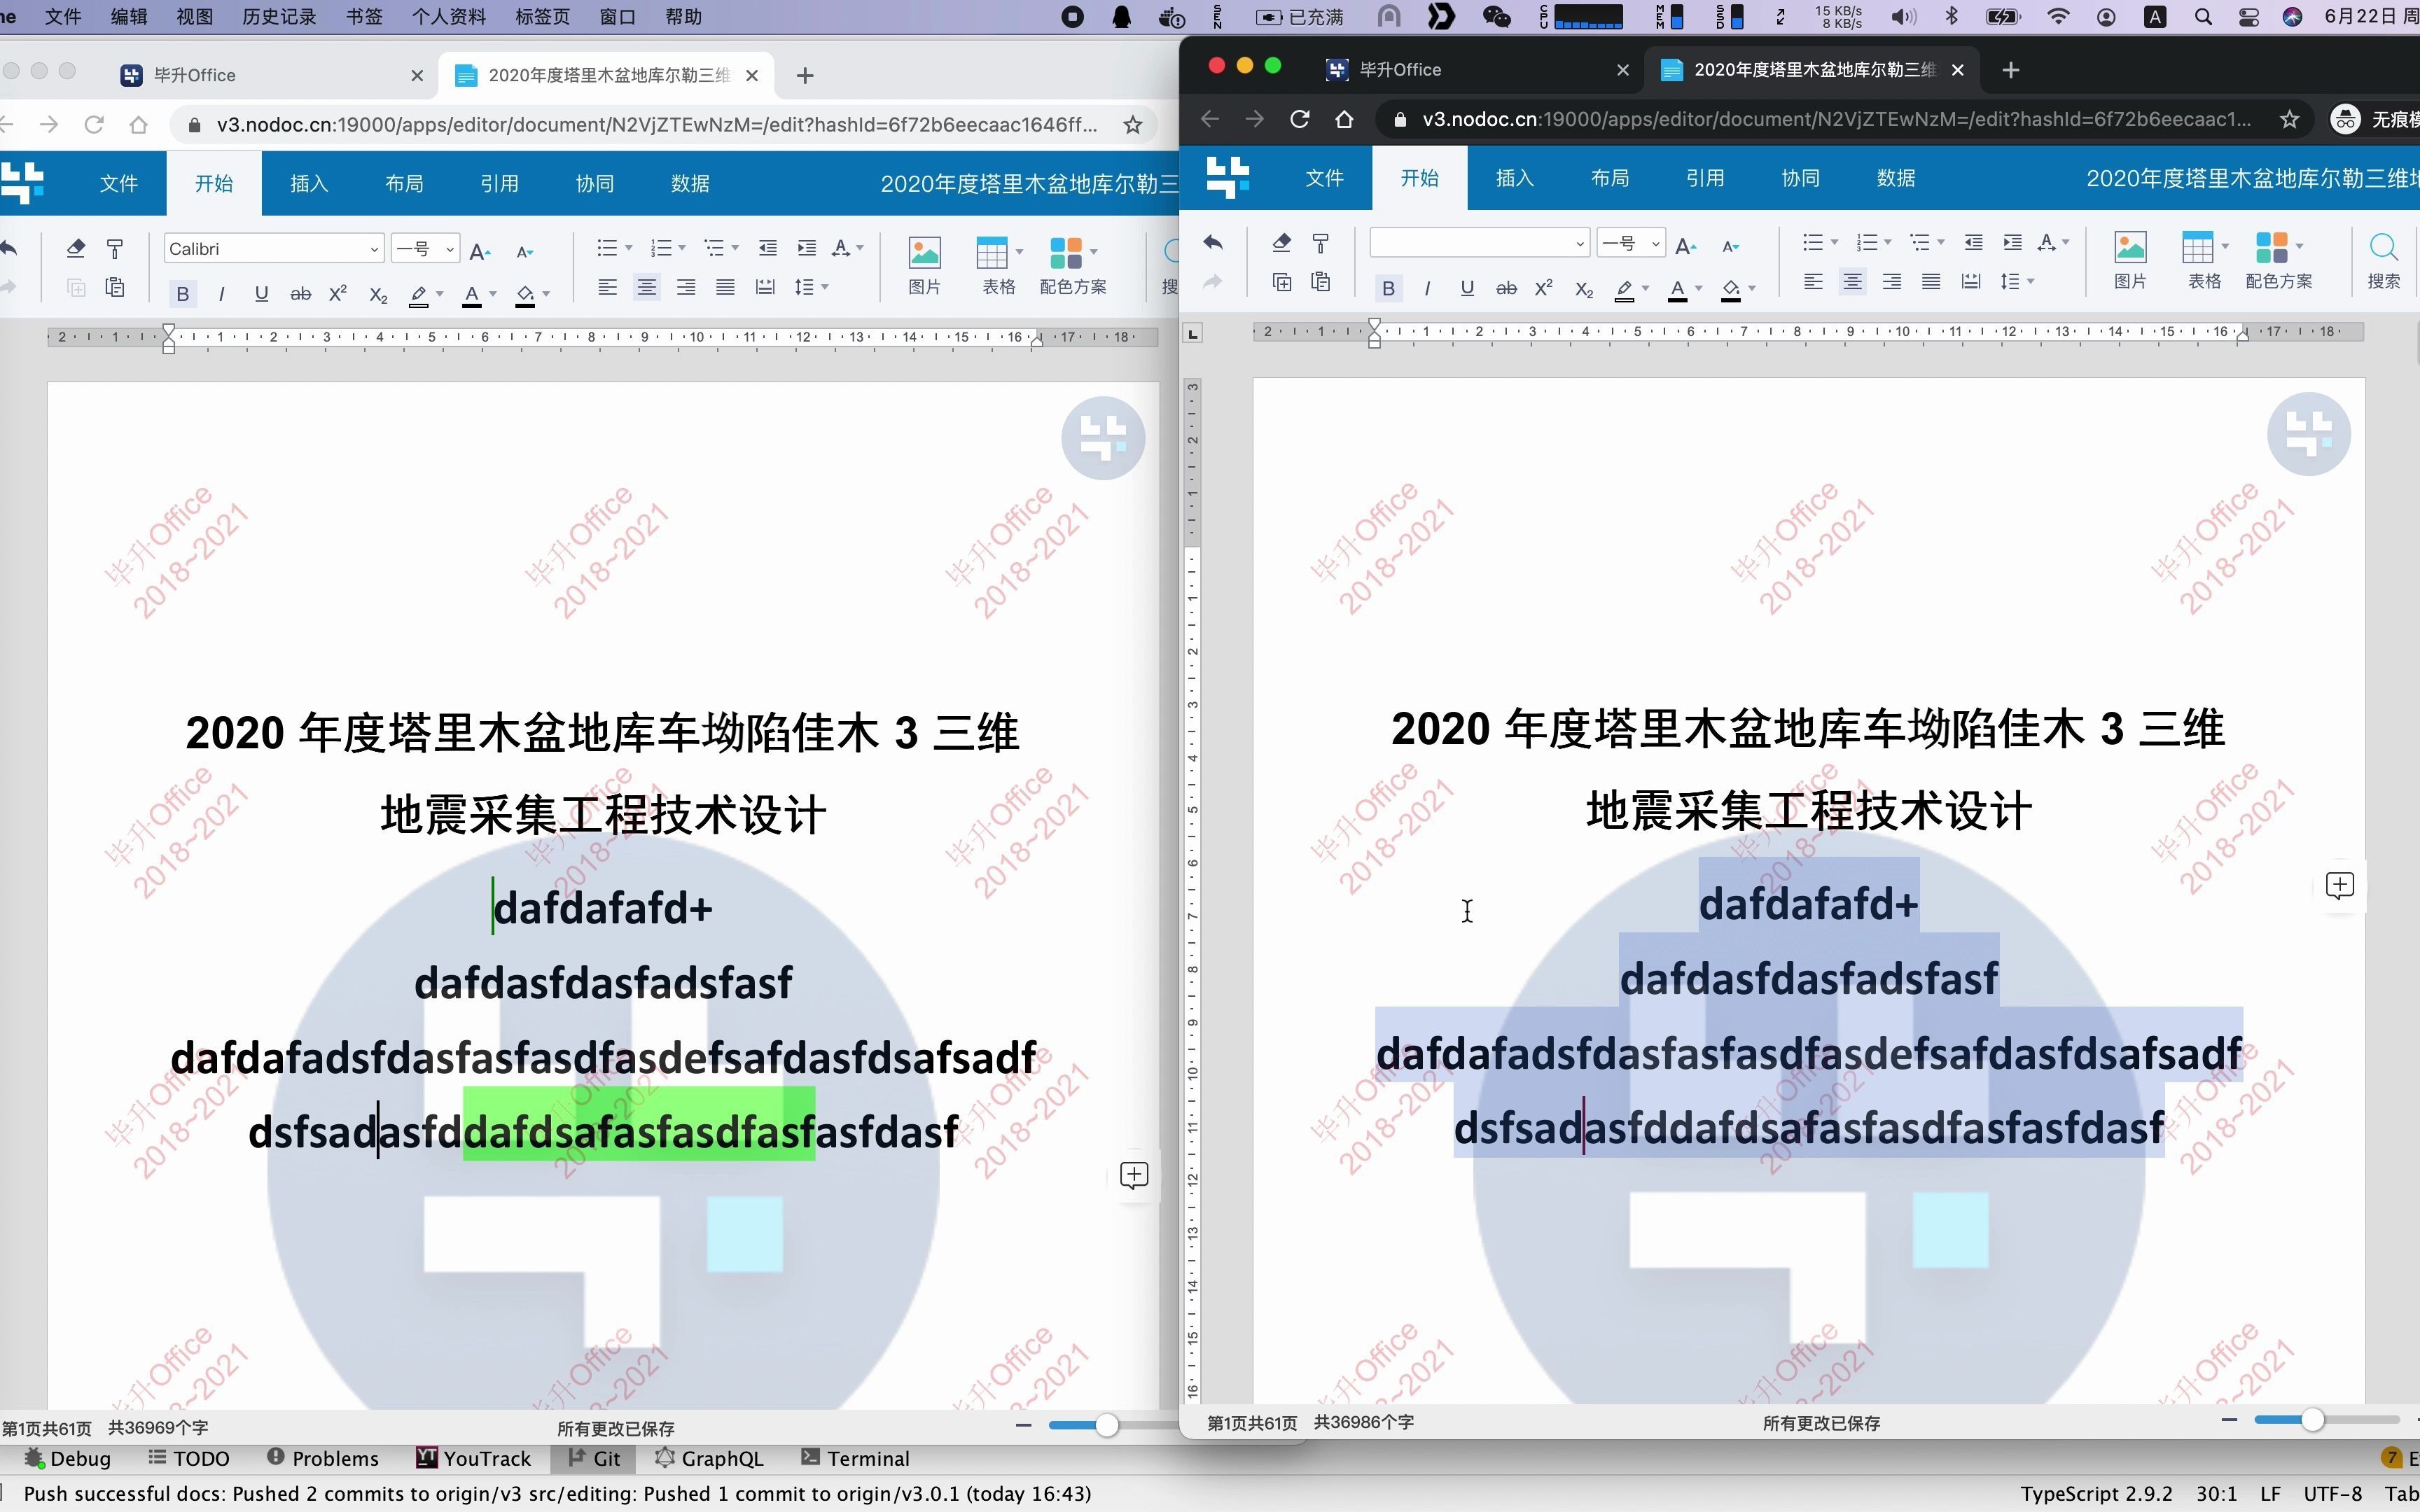Toggle Bold in left window
2420x1512 pixels.
pyautogui.click(x=182, y=294)
